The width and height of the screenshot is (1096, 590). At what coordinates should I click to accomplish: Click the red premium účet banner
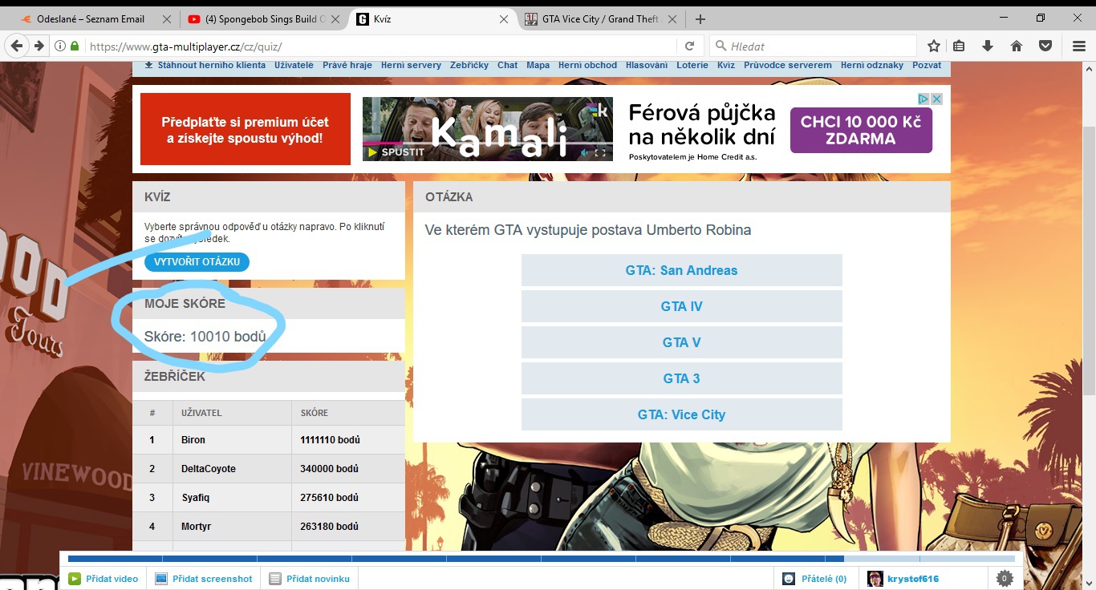(246, 129)
